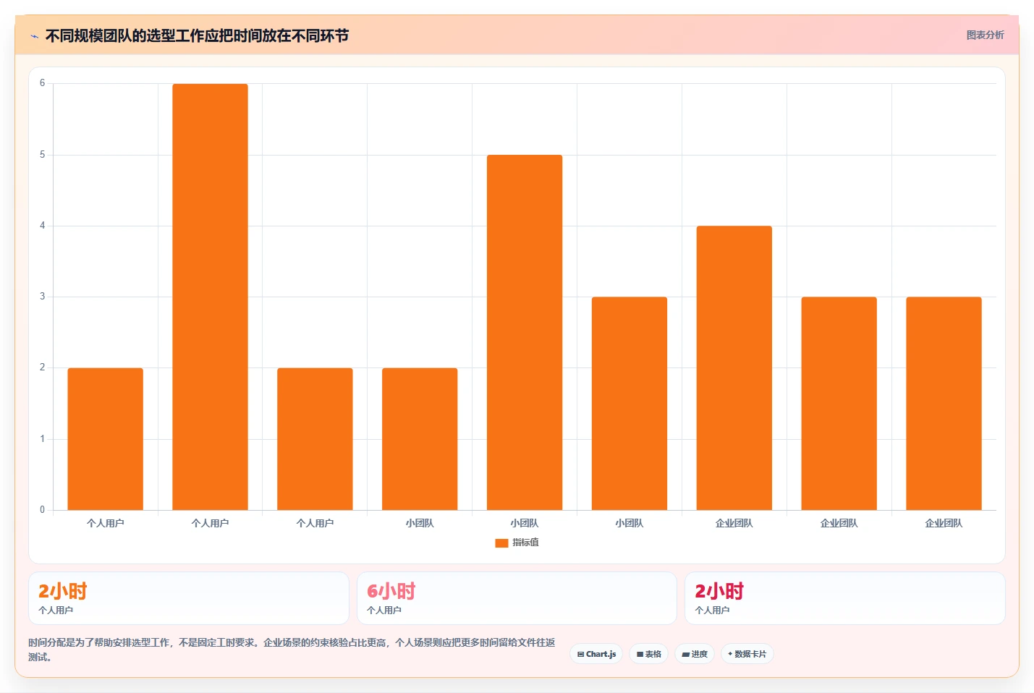Click the icon beside the chart title
Viewport: 1034px width, 693px height.
coord(34,36)
